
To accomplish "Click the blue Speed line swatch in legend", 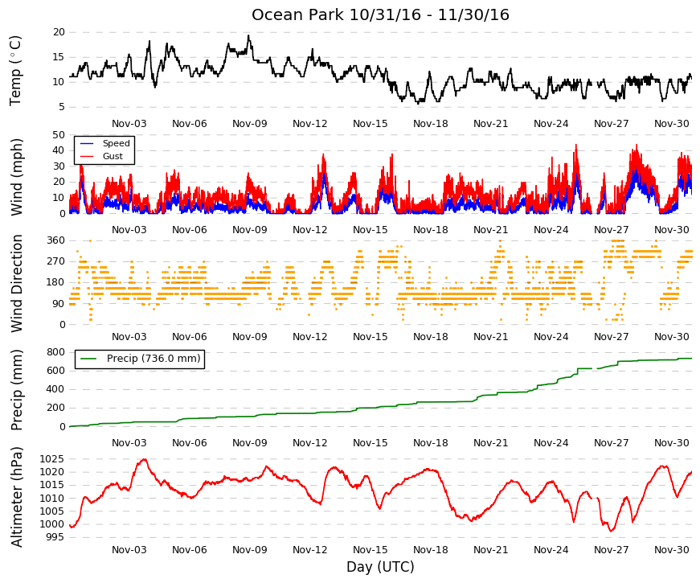I will click(x=86, y=143).
